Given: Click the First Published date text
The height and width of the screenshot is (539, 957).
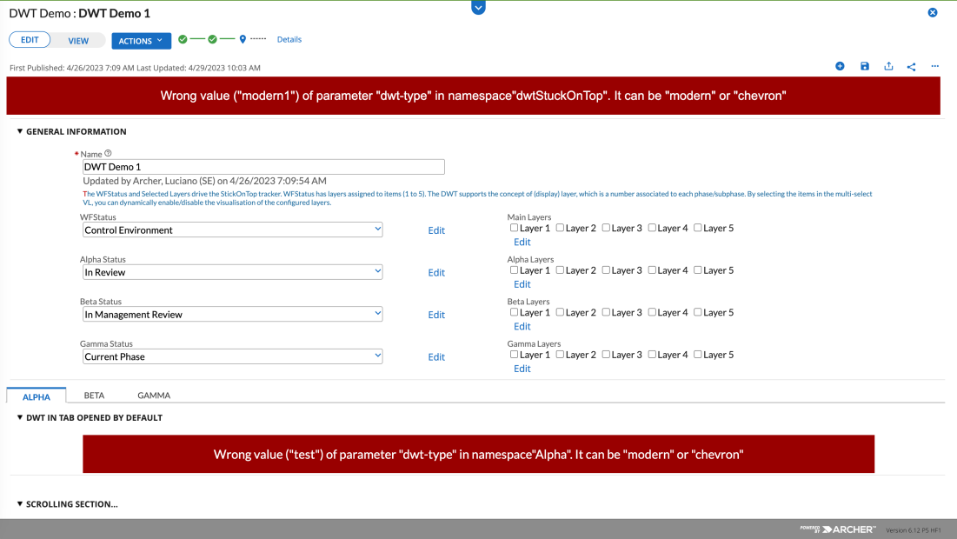Looking at the screenshot, I should pyautogui.click(x=72, y=68).
